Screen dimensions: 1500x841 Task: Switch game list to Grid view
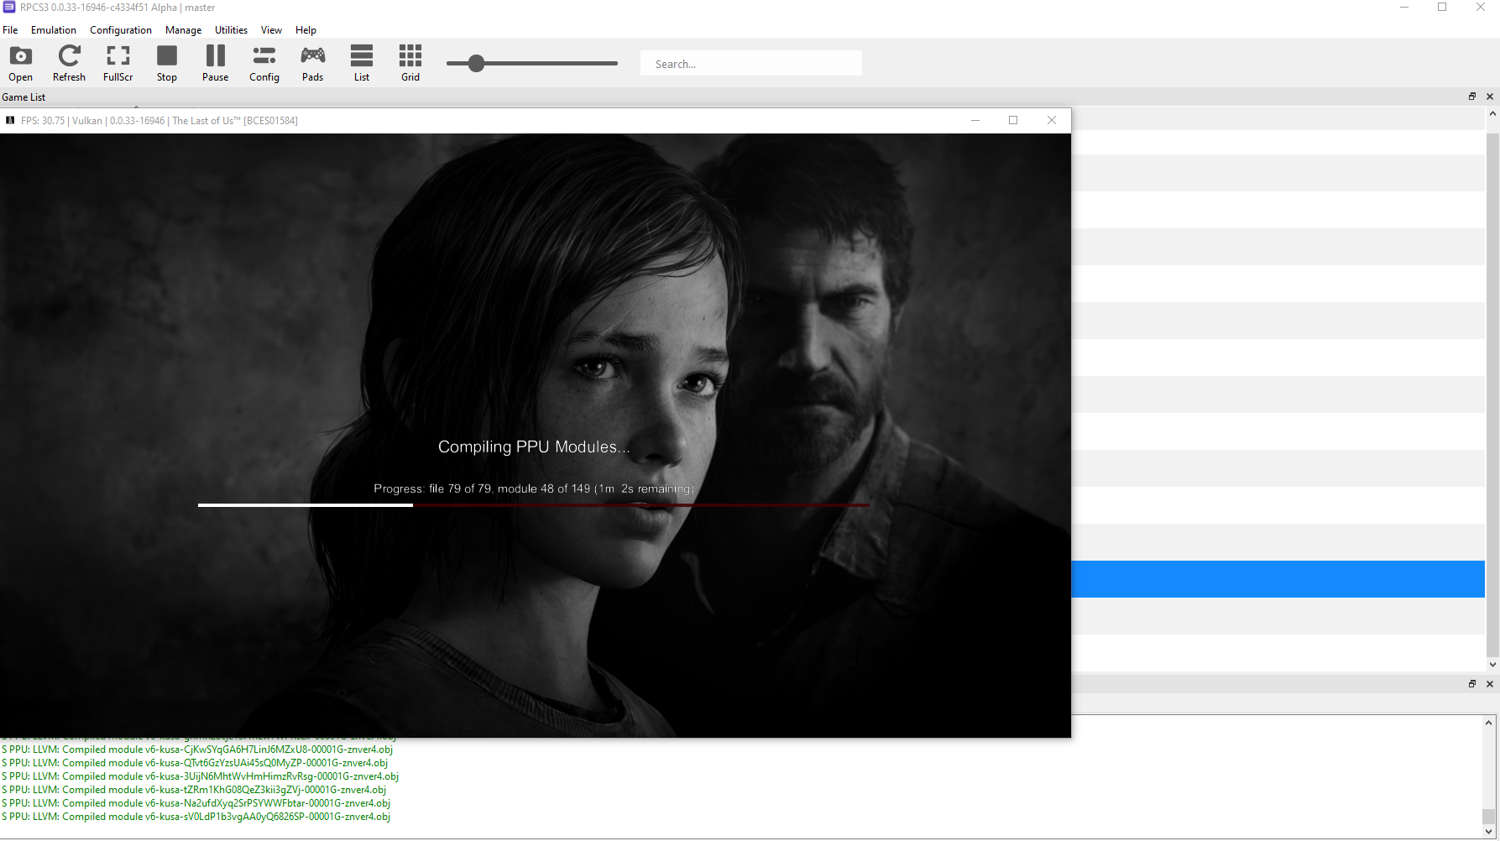pos(410,63)
